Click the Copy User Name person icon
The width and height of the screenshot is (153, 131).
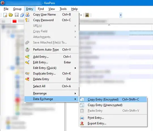tap(27, 15)
